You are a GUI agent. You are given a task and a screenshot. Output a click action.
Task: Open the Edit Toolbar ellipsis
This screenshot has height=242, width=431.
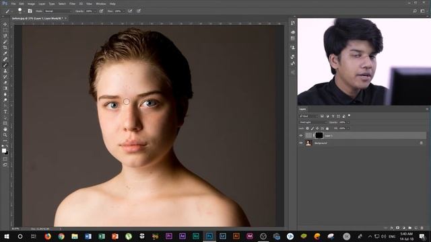[x=5, y=140]
